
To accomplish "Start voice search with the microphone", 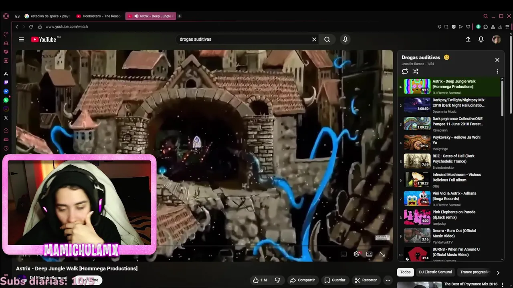I will [x=345, y=39].
